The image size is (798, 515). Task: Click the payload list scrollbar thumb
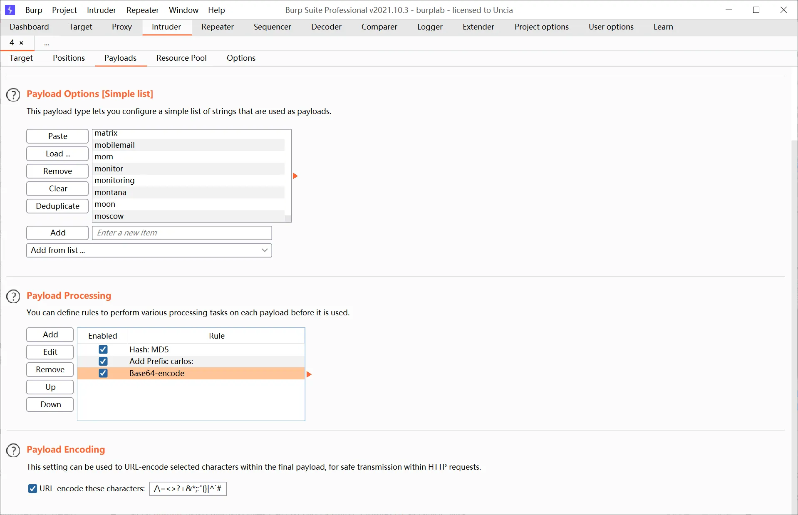click(x=287, y=218)
